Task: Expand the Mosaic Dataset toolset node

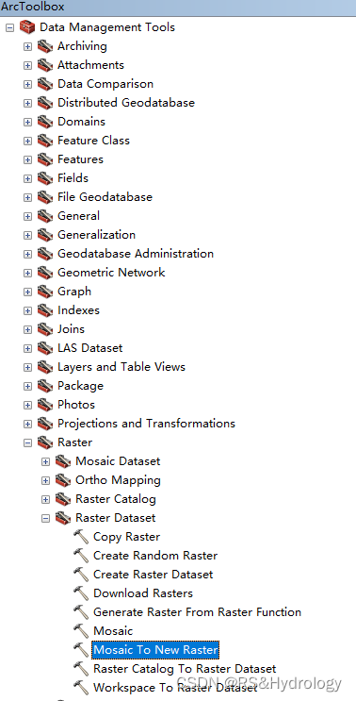Action: coord(45,461)
